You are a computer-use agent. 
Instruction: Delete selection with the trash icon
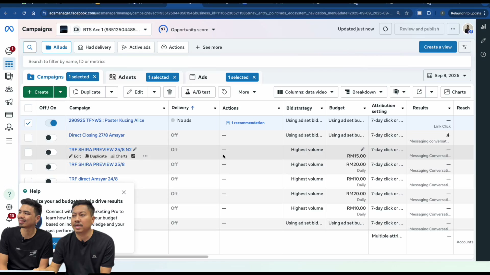(x=169, y=92)
